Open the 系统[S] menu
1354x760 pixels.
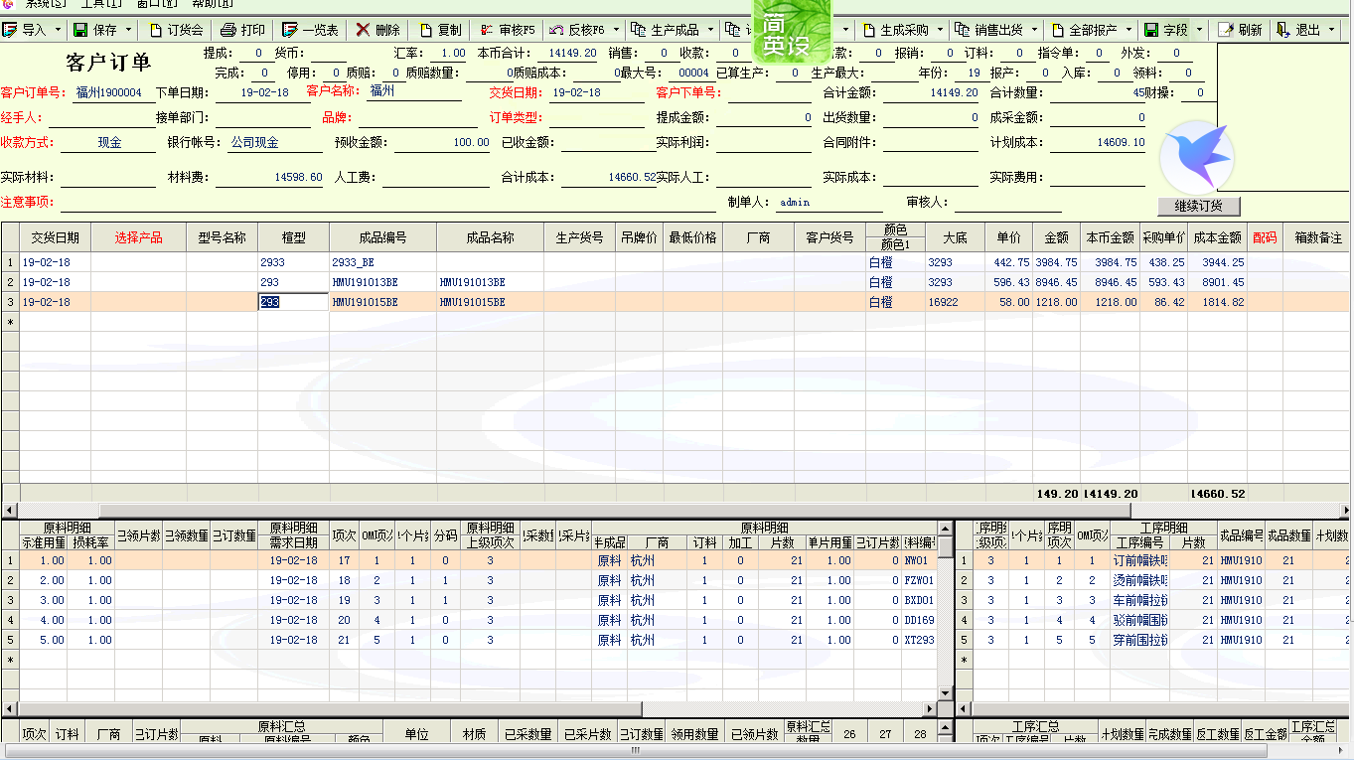(x=46, y=4)
